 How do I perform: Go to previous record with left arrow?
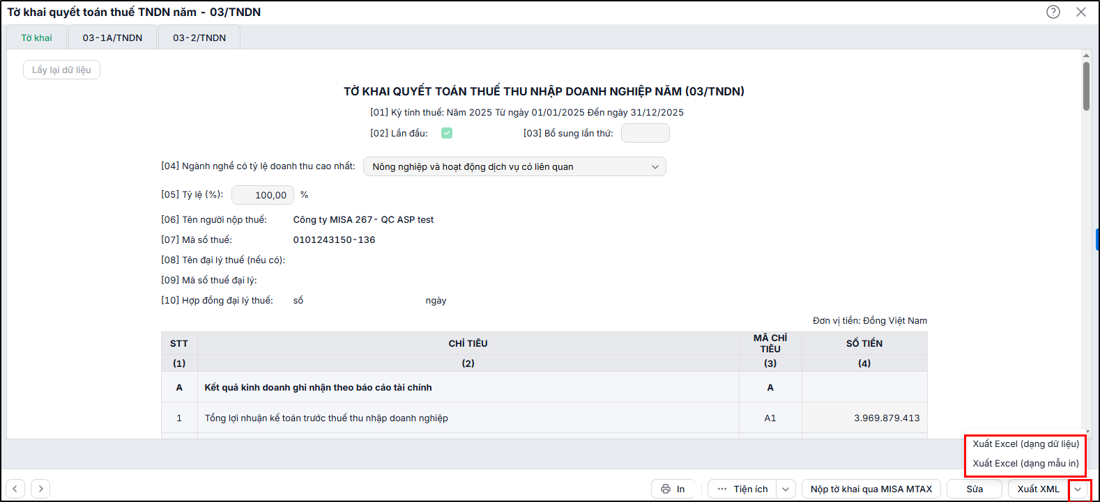tap(15, 489)
